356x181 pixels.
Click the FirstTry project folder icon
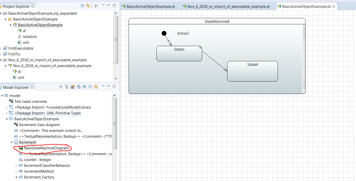pos(5,54)
